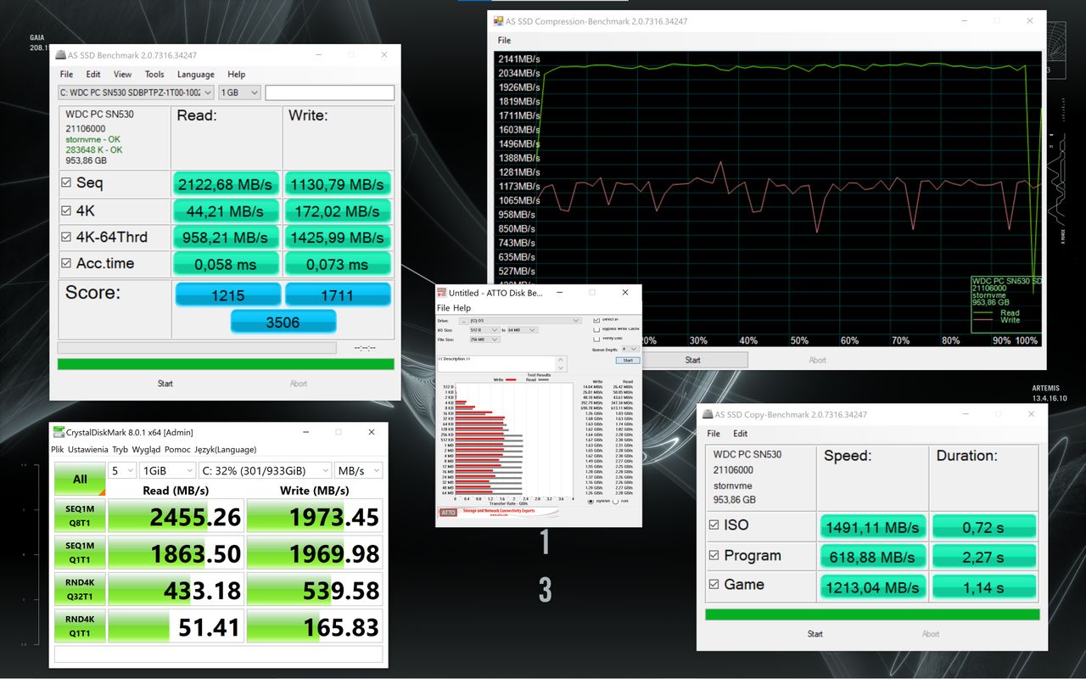Open the MB/s unit dropdown in CrystalDiskMark
The height and width of the screenshot is (679, 1086).
pyautogui.click(x=359, y=470)
